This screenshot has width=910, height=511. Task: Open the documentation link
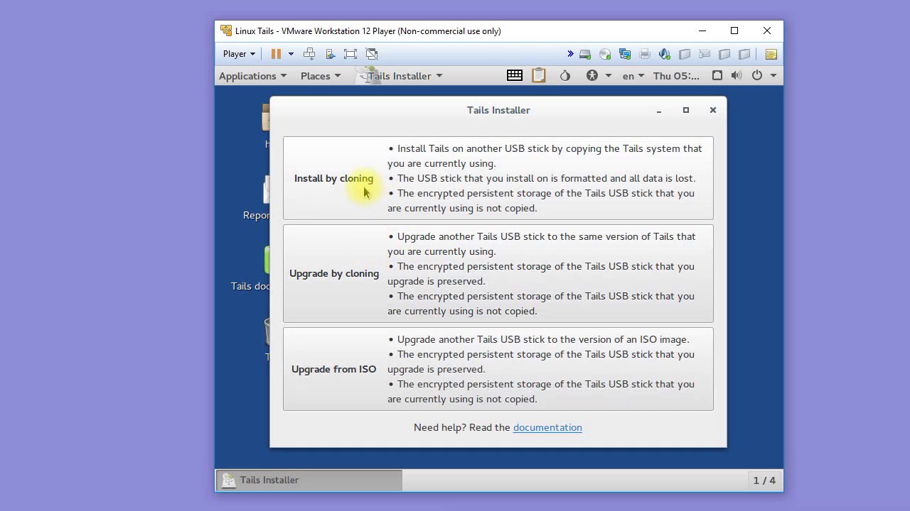547,427
